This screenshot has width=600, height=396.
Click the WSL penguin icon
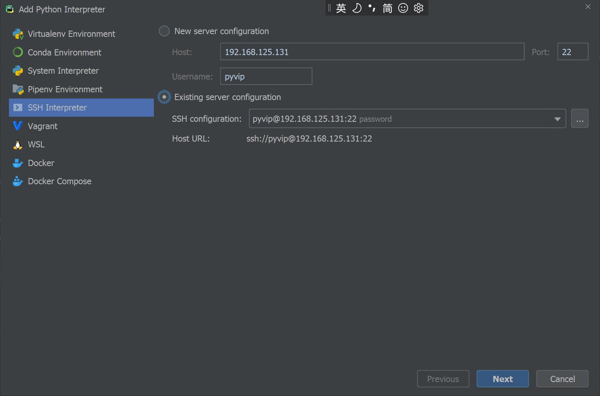click(x=18, y=144)
